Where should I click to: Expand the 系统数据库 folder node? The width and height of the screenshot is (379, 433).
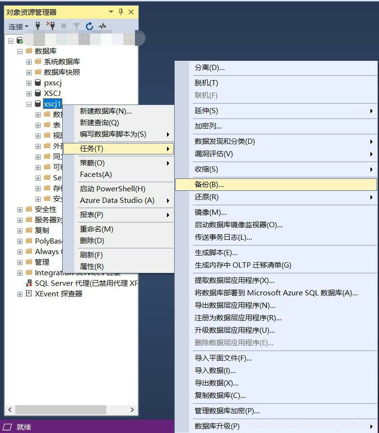[x=29, y=61]
